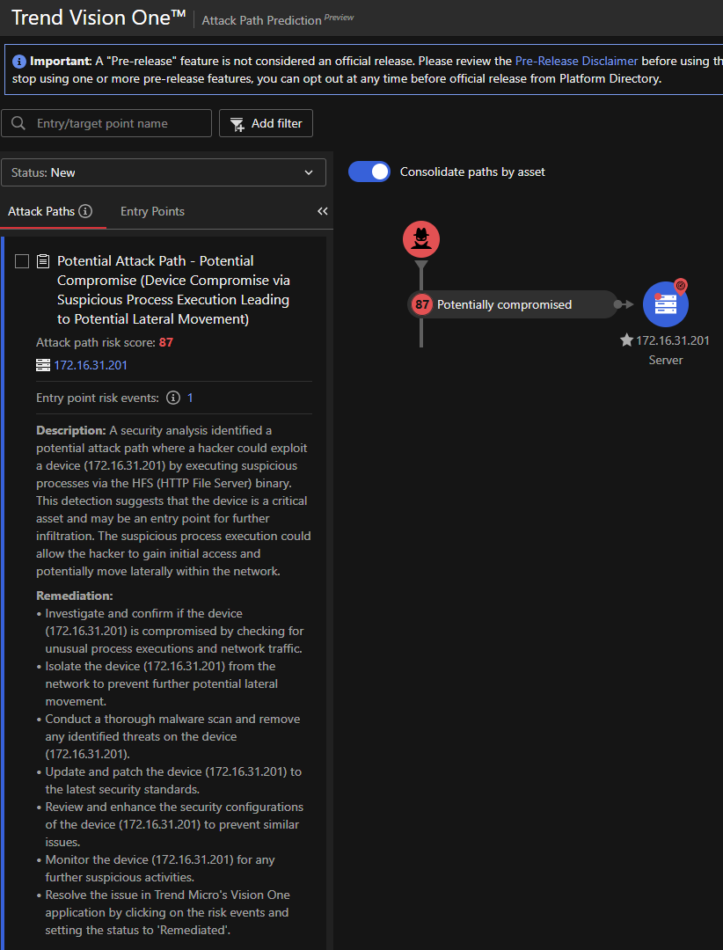Switch to the Entry Points tab
This screenshot has height=950, width=723.
pyautogui.click(x=152, y=211)
